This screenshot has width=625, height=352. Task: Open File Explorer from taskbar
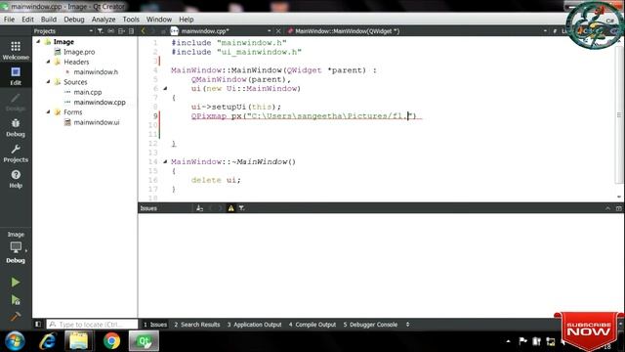[x=78, y=341]
